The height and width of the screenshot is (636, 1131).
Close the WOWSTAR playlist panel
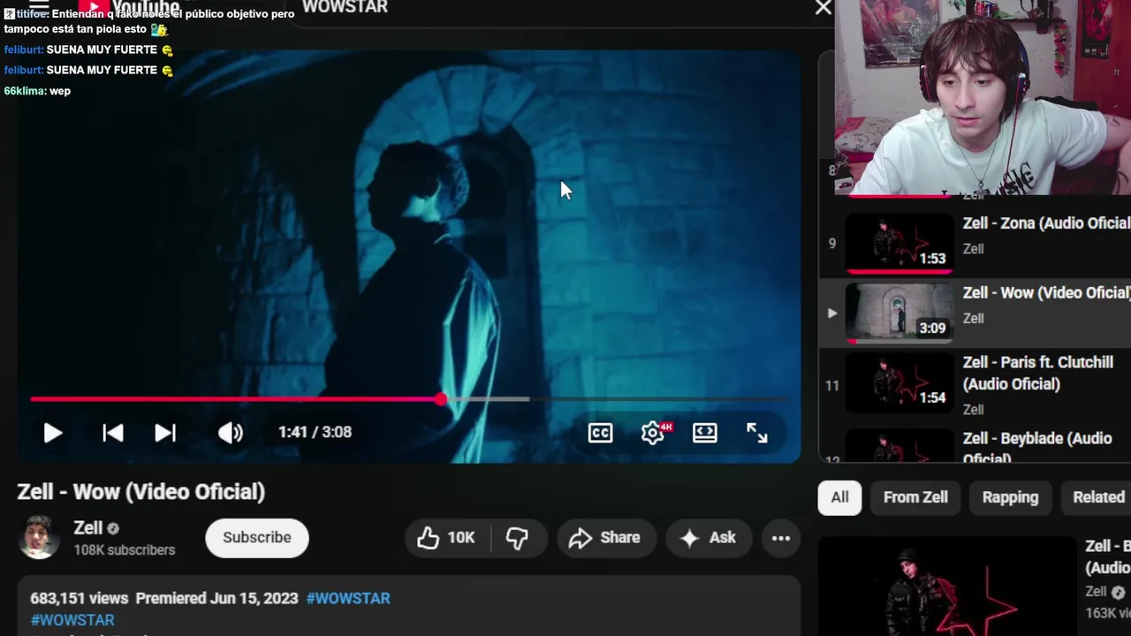(824, 8)
